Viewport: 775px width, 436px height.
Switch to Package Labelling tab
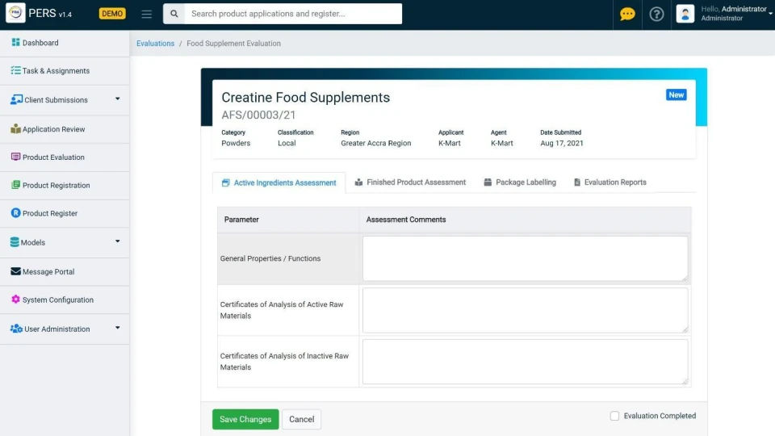click(520, 182)
